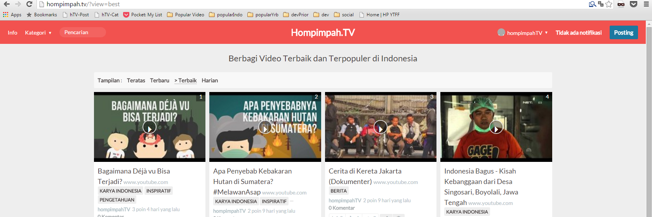Viewport: 652px width, 217px height.
Task: Open Pocket: My List bookmark
Action: [x=143, y=15]
